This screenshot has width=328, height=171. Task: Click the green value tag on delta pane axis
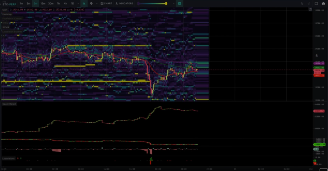(319, 144)
